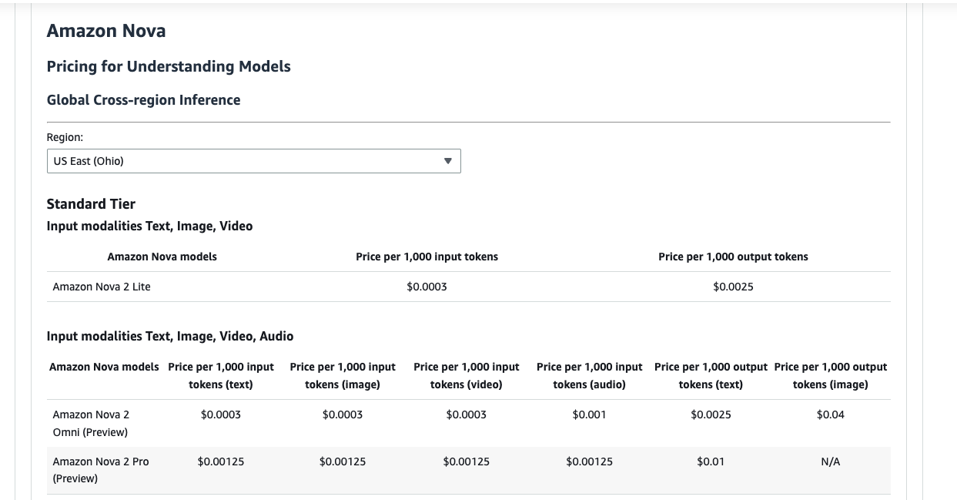Select the Nova 2 Pro video input price $0.00125
957x500 pixels.
[x=466, y=461]
